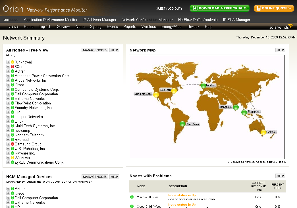Open the IP SLA Manager module
This screenshot has height=208, width=297.
coord(236,20)
